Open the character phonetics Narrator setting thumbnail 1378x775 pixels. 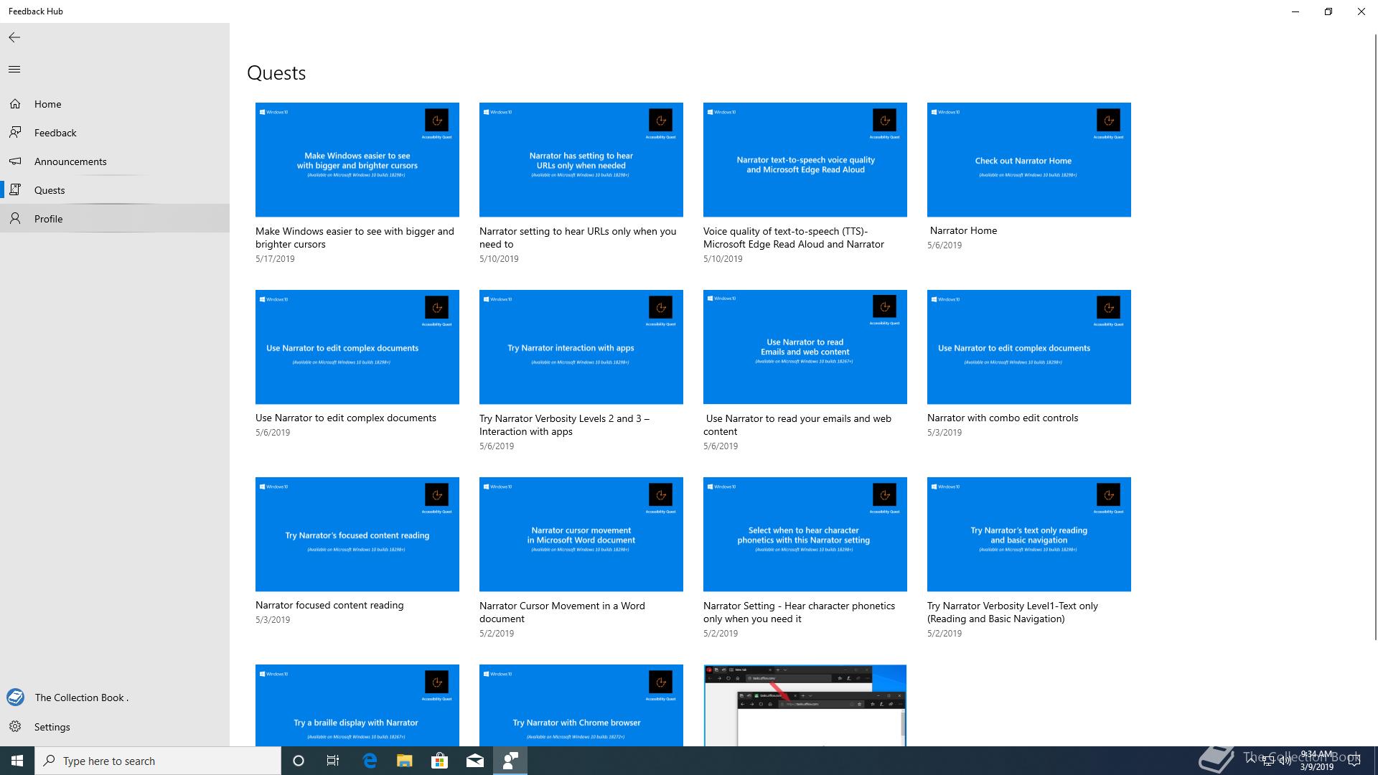[x=805, y=534]
